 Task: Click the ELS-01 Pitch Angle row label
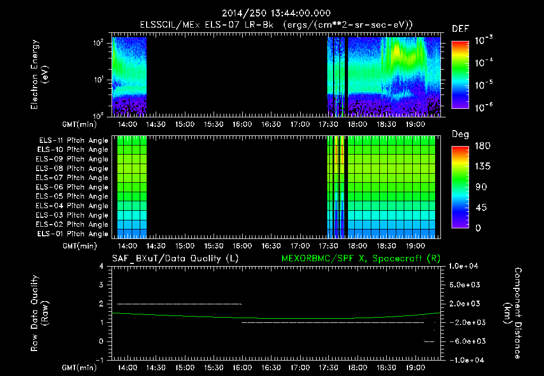click(x=73, y=234)
